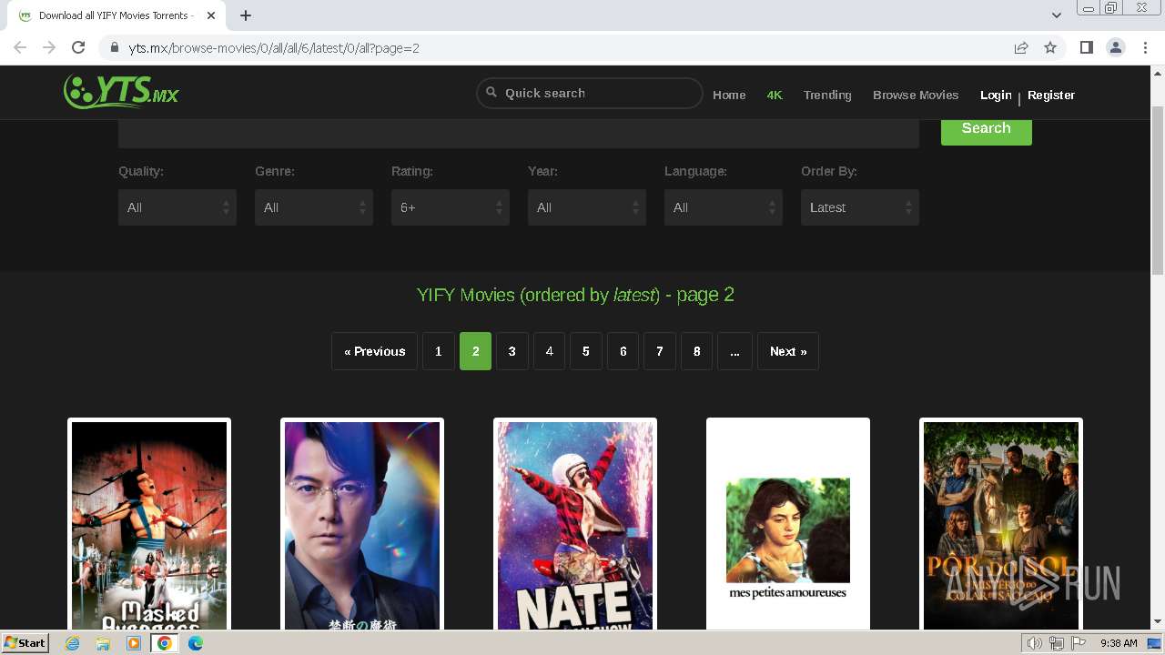Click the volume tray icon

(x=1034, y=643)
